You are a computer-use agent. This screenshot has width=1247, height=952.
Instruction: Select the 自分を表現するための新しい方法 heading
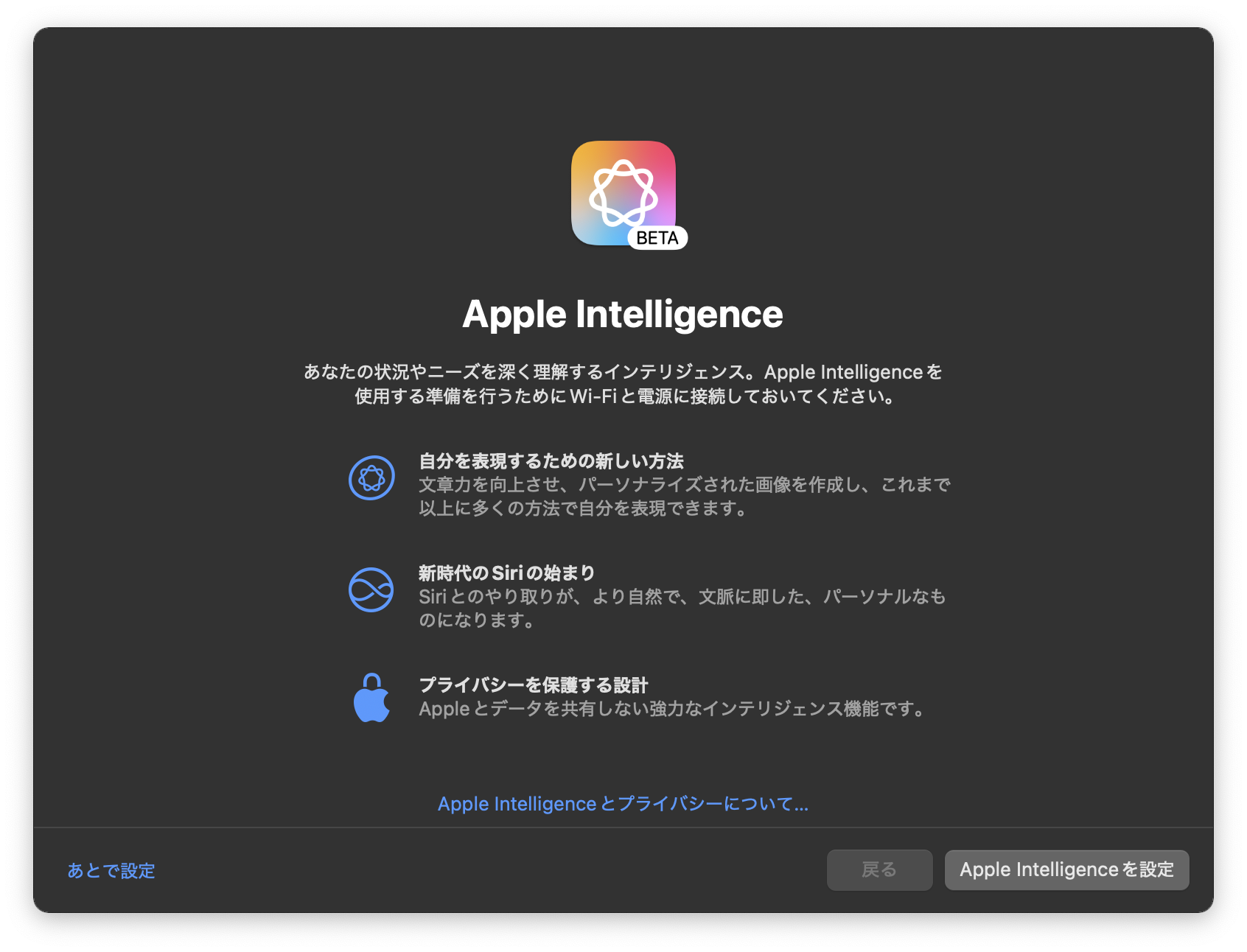[x=551, y=461]
